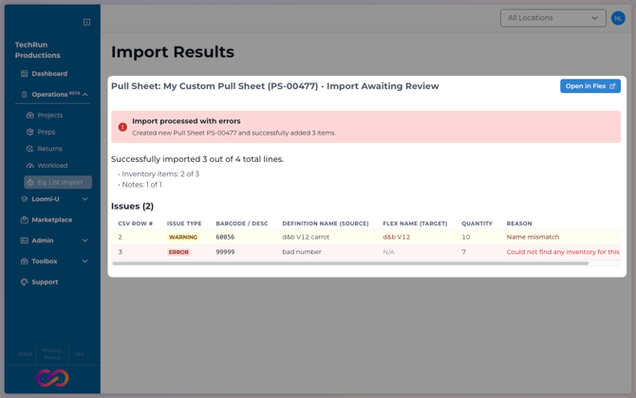Click the QUANTITY column header

click(477, 224)
